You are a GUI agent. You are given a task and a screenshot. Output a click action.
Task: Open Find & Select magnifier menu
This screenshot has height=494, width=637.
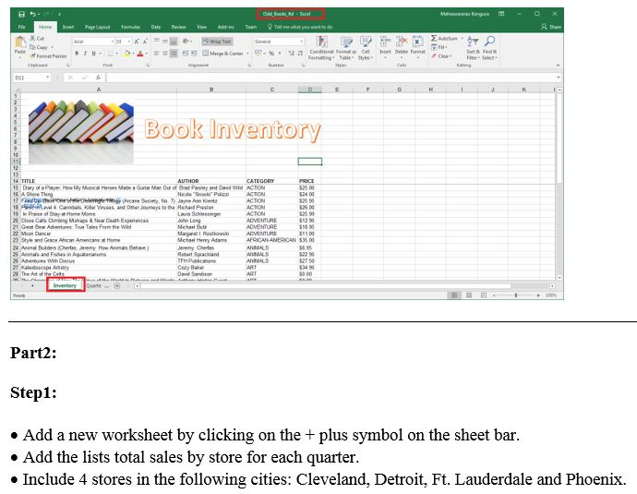pyautogui.click(x=490, y=48)
